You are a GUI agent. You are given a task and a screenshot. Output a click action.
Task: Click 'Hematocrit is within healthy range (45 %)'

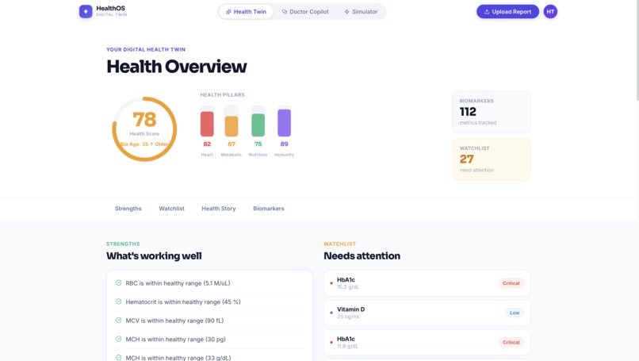click(183, 301)
